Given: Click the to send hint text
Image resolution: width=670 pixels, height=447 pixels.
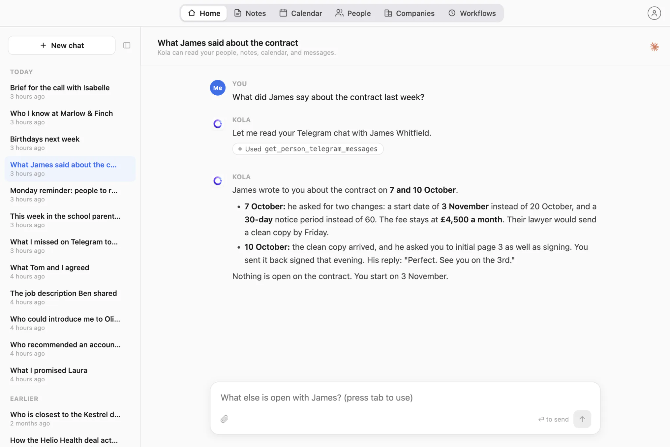Looking at the screenshot, I should coord(553,419).
